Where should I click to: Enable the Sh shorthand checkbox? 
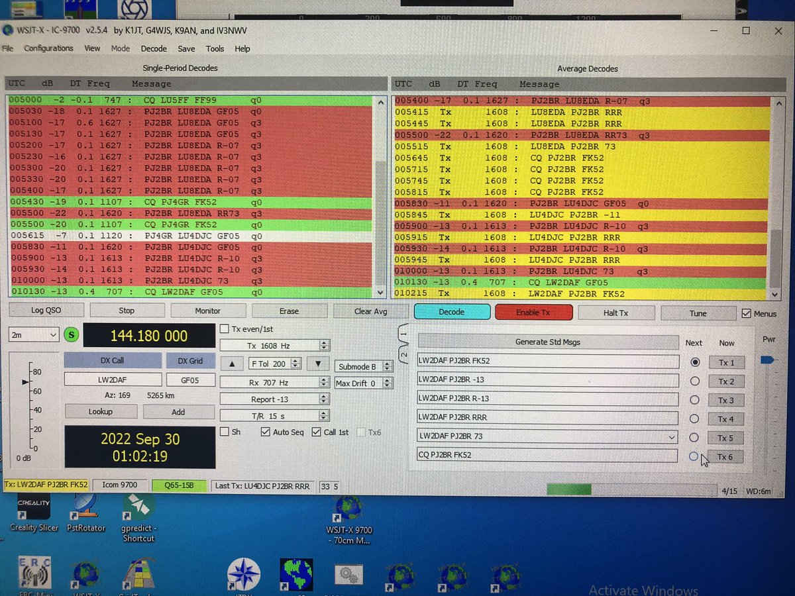click(x=225, y=432)
